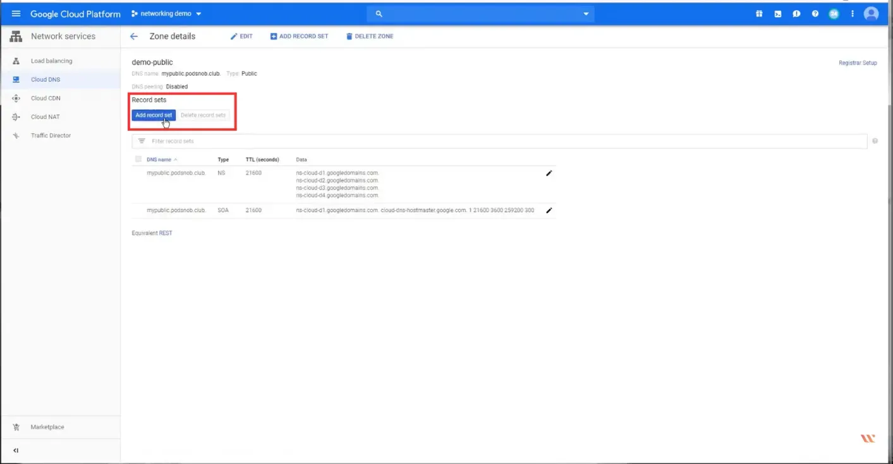
Task: Activate Cloud Shell terminal icon
Action: click(778, 14)
